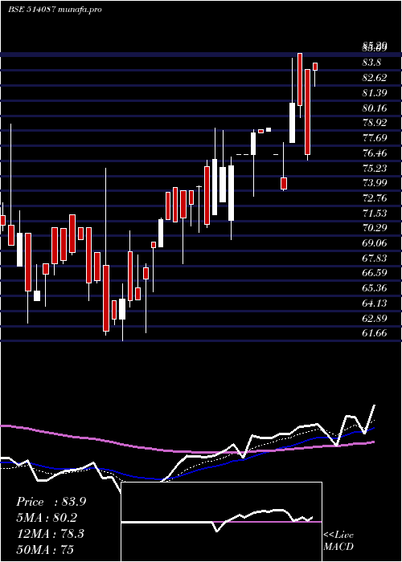Select the 80.16 price axis label
This screenshot has width=402, height=562.
click(x=375, y=108)
